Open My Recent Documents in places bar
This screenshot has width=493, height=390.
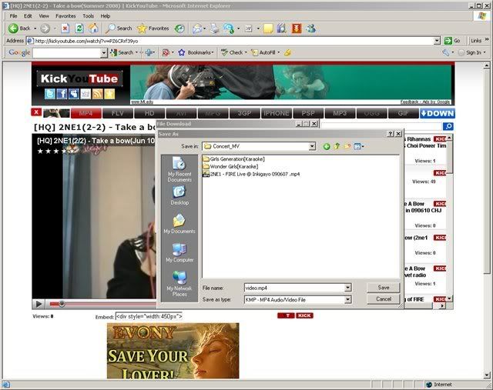click(179, 169)
